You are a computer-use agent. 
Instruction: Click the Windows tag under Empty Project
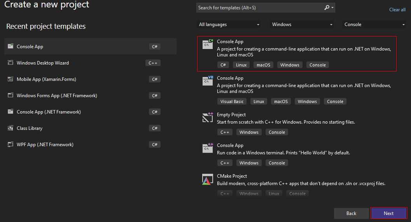(249, 132)
